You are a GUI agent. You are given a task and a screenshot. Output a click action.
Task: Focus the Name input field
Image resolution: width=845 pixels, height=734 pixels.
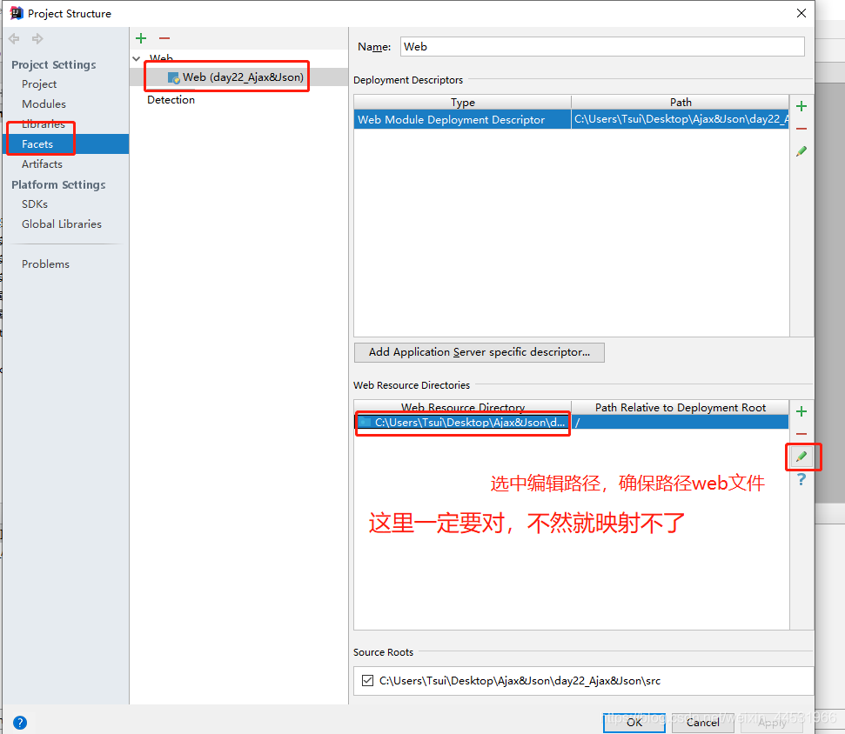[x=602, y=47]
